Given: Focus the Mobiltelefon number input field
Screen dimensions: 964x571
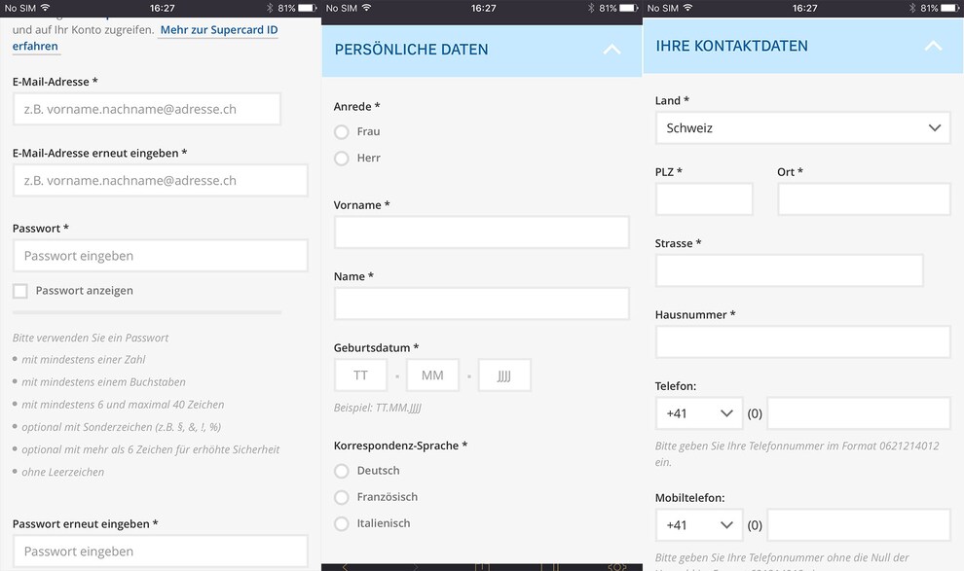Looking at the screenshot, I should 859,525.
